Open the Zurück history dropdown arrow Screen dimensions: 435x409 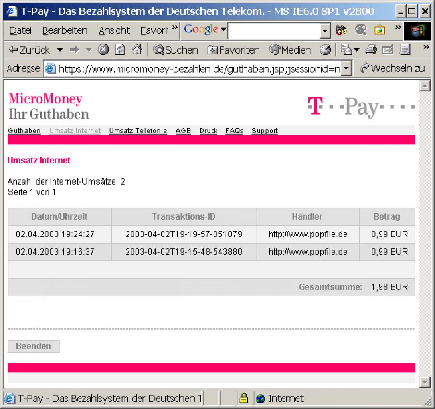[59, 50]
